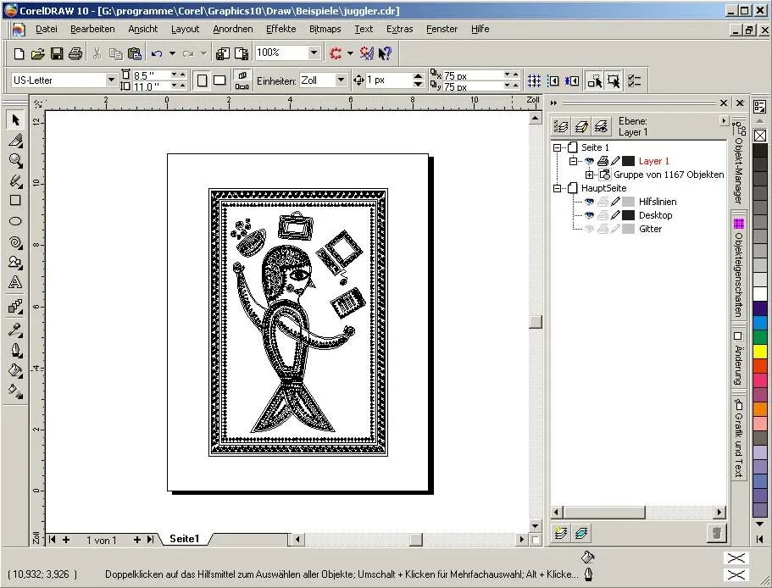772x588 pixels.
Task: Select the Rectangle tool
Action: [x=15, y=201]
